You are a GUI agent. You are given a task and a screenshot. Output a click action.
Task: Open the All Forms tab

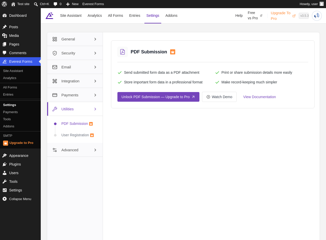pyautogui.click(x=115, y=16)
